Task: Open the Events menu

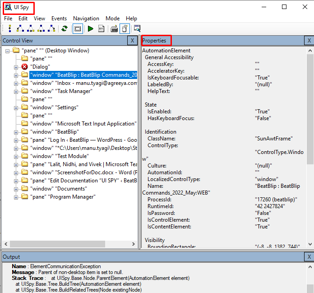Action: click(59, 19)
